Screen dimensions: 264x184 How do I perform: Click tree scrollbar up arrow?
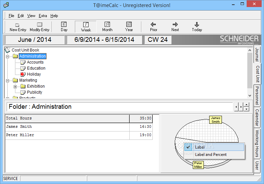(250, 50)
